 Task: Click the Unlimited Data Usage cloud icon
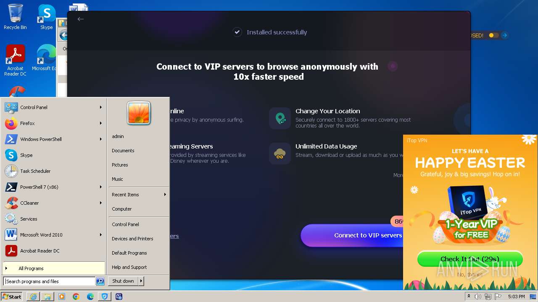[x=280, y=154]
